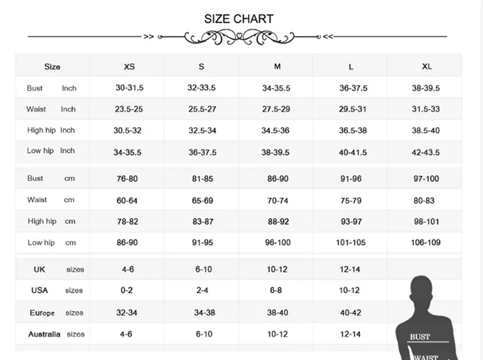Click the Europe 40-42 size cell

tap(351, 313)
